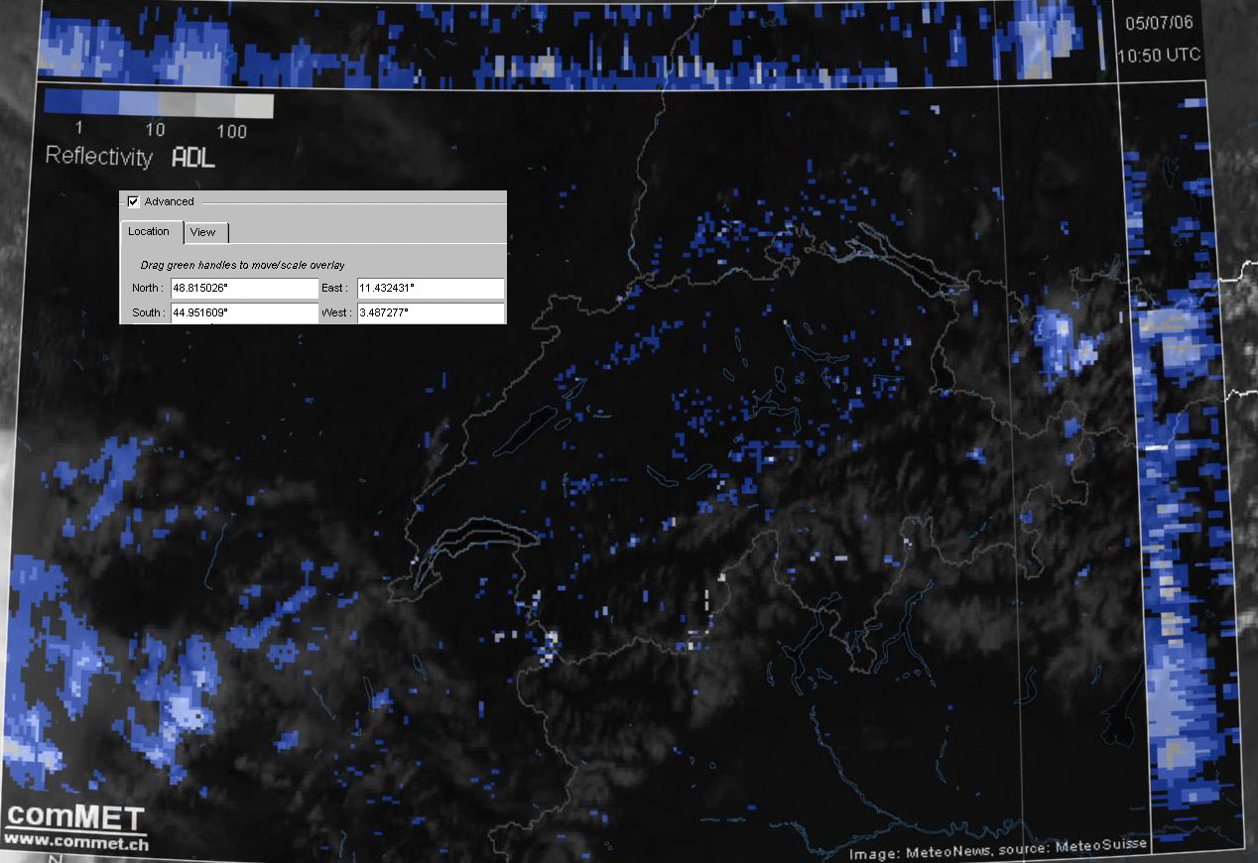Click the South coordinate field
This screenshot has height=863, width=1258.
pyautogui.click(x=244, y=313)
